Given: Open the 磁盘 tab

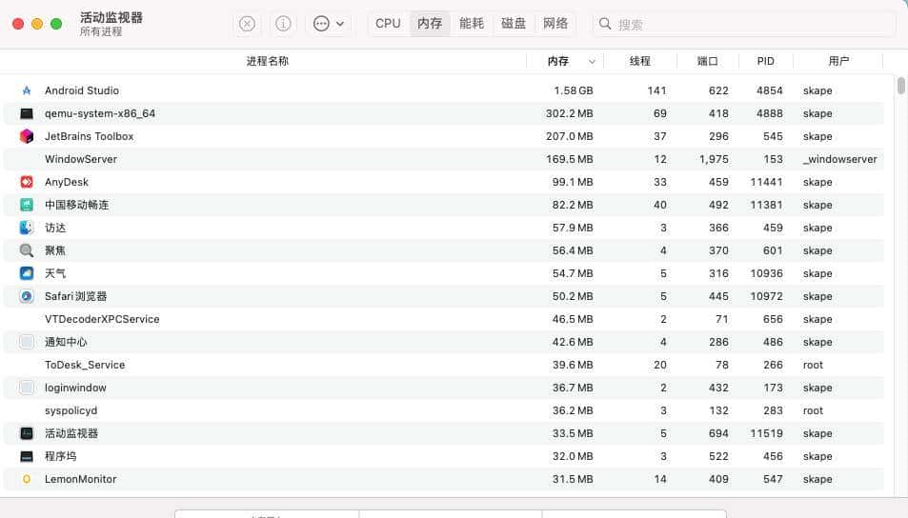Looking at the screenshot, I should click(x=514, y=24).
